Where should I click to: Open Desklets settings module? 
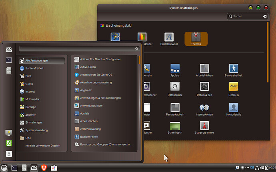coord(234,89)
